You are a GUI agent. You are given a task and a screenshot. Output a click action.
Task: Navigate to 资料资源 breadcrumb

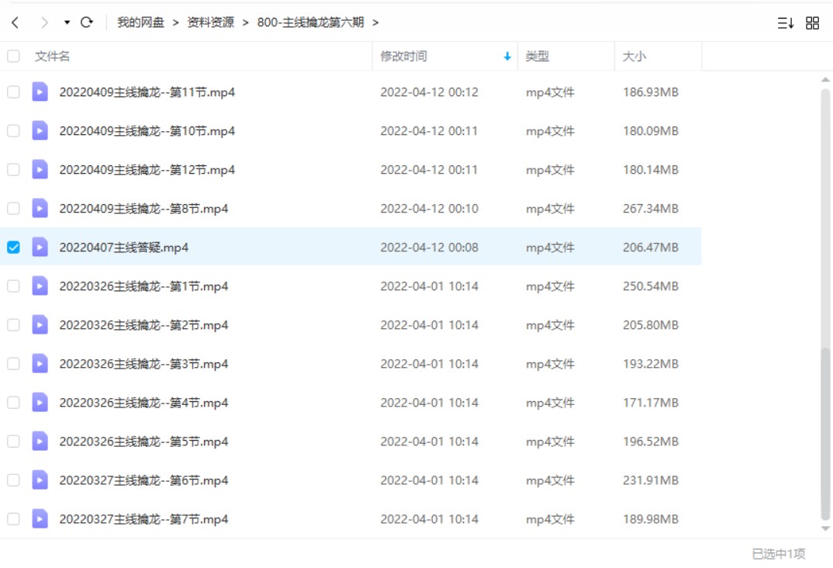pos(210,23)
